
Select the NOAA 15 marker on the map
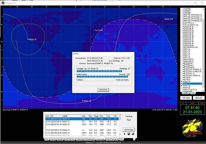[x=172, y=19]
